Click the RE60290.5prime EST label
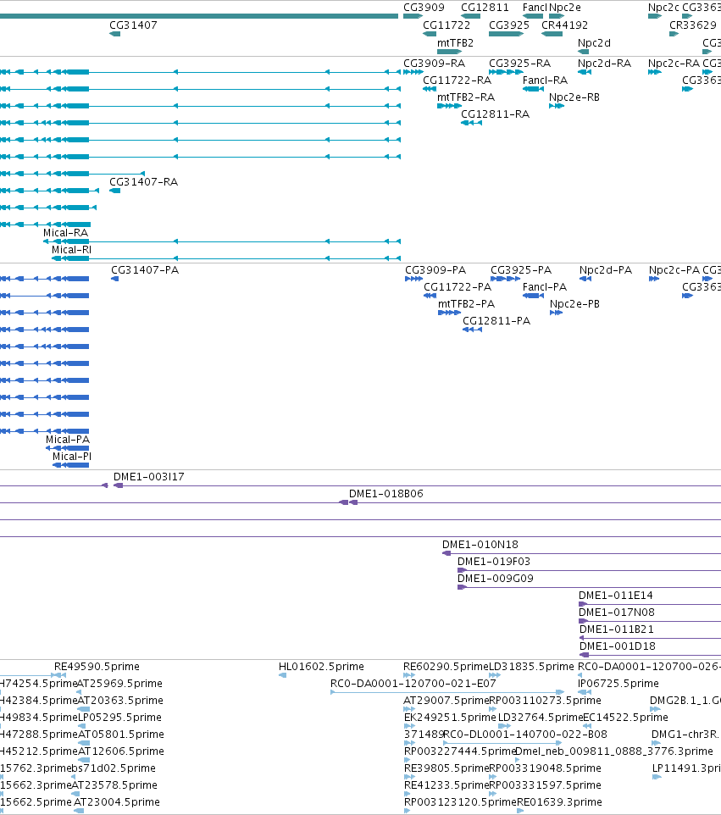721x815 pixels. [x=446, y=667]
